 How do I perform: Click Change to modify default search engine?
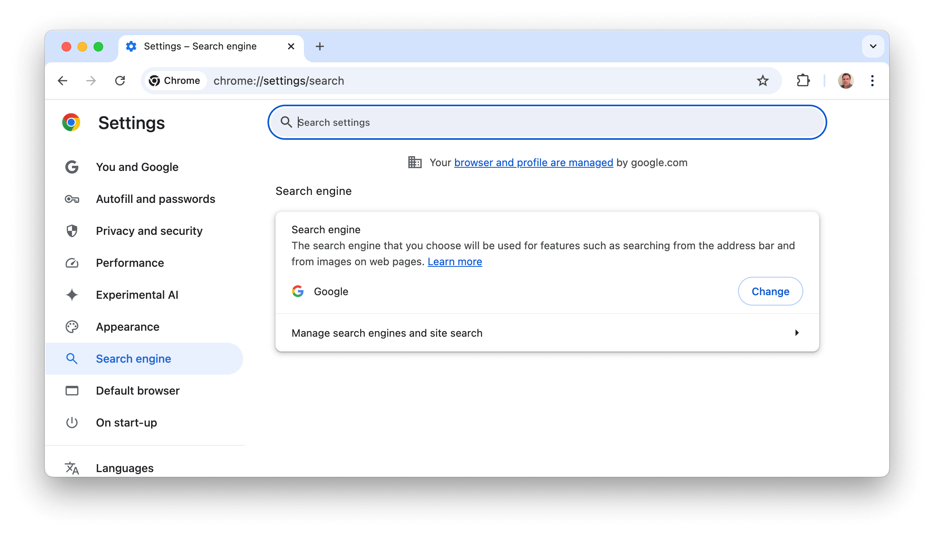coord(770,291)
